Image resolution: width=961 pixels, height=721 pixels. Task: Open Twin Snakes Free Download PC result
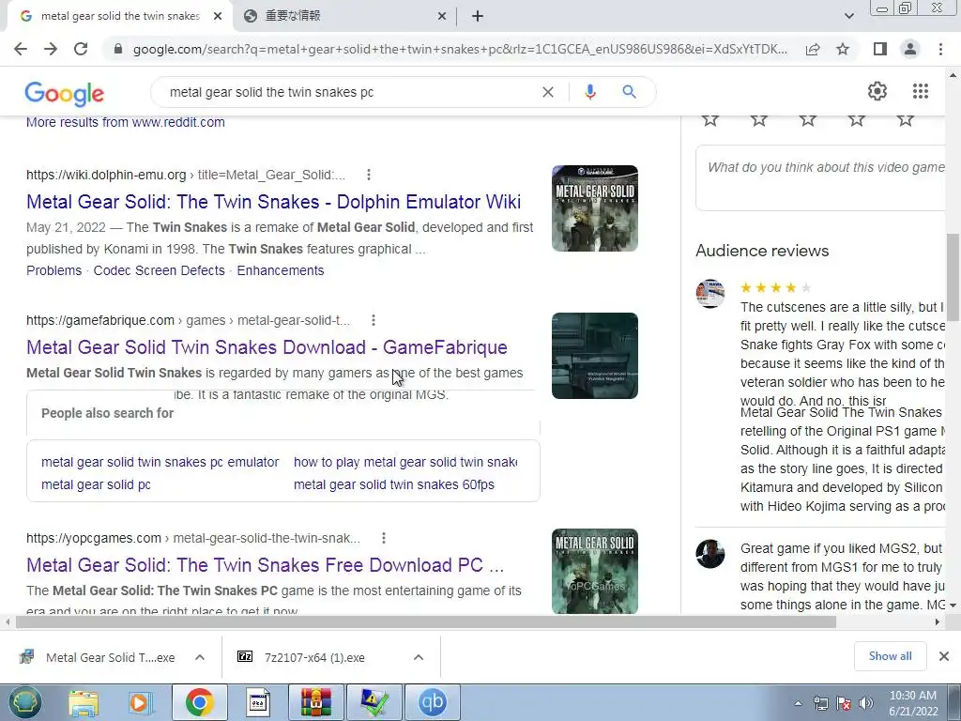coord(265,564)
